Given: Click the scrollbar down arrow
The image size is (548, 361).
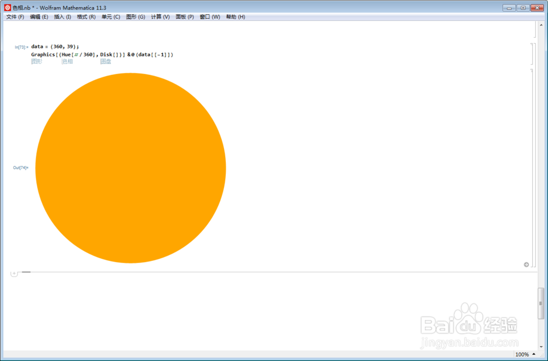Looking at the screenshot, I should tap(541, 347).
